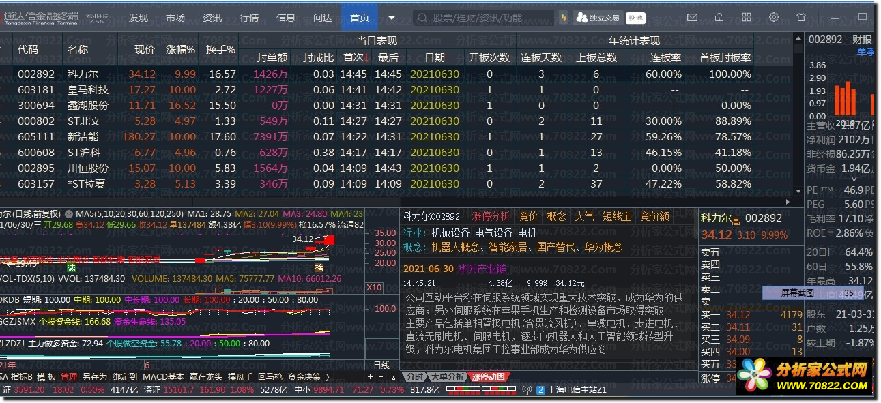Click the 华为产业链 link
Viewport: 881px width, 403px height.
[482, 268]
